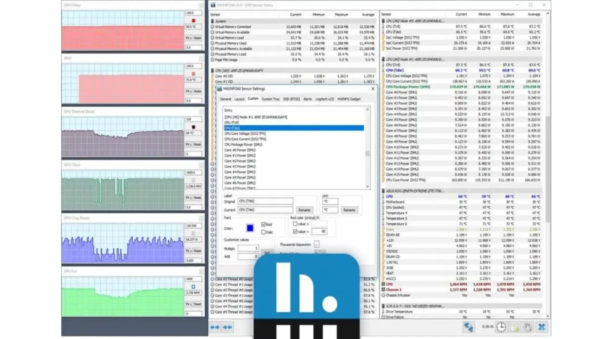Click red color marker in CPU (Tdie) graph

pyautogui.click(x=193, y=21)
